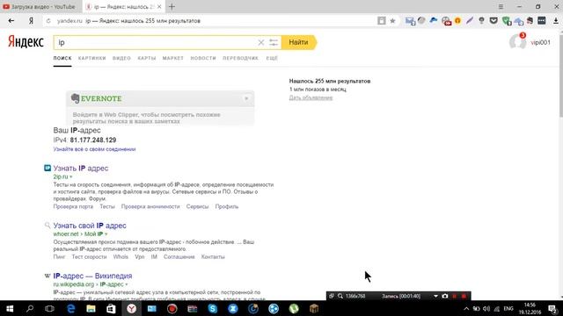This screenshot has width=563, height=316.
Task: Show hidden tray icons chevron
Action: pyautogui.click(x=466, y=308)
